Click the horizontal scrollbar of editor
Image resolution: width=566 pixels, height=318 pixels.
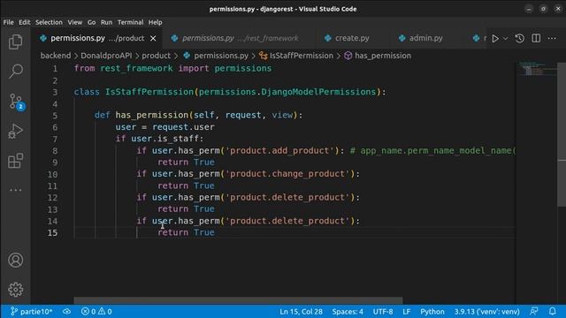coord(238,300)
